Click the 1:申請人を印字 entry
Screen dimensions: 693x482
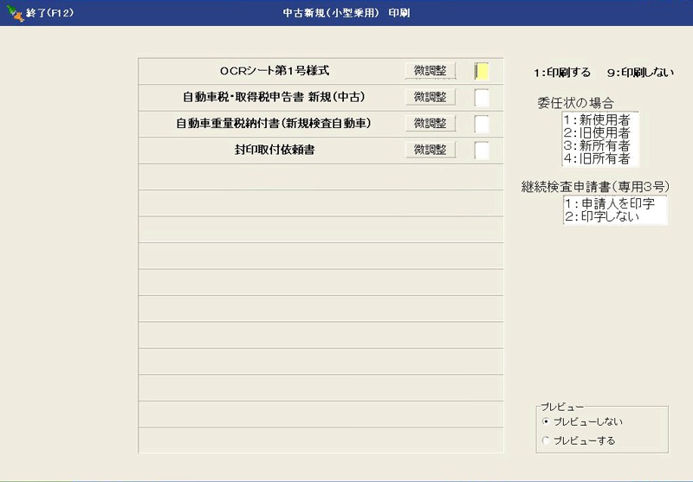[610, 203]
